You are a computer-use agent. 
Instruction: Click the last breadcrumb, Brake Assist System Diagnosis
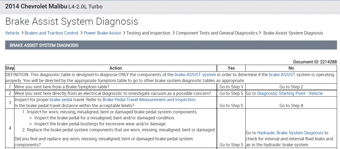293,33
